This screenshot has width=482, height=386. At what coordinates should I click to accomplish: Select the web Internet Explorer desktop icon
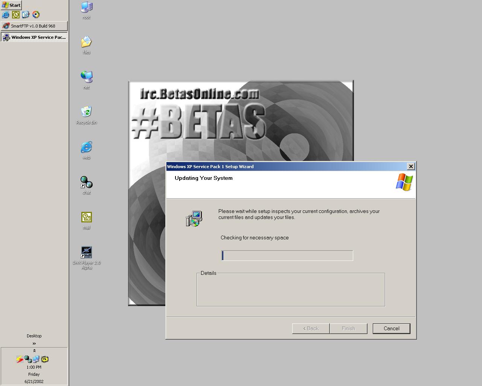click(x=87, y=150)
